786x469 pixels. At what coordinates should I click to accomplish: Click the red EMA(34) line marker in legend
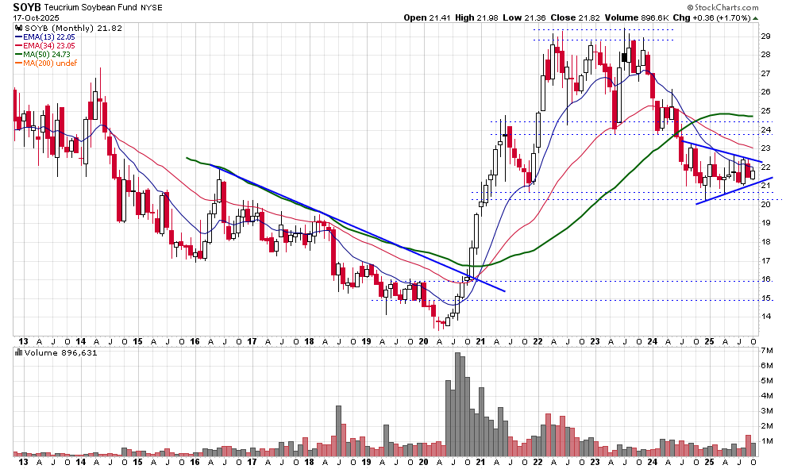click(19, 46)
